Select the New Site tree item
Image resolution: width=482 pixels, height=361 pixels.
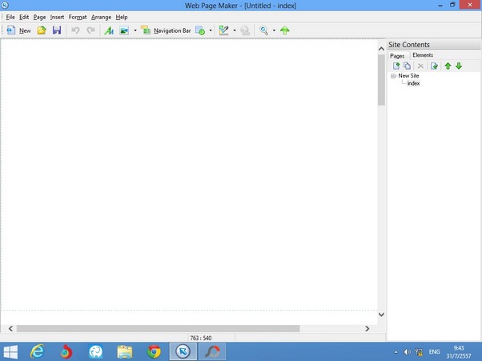point(408,75)
